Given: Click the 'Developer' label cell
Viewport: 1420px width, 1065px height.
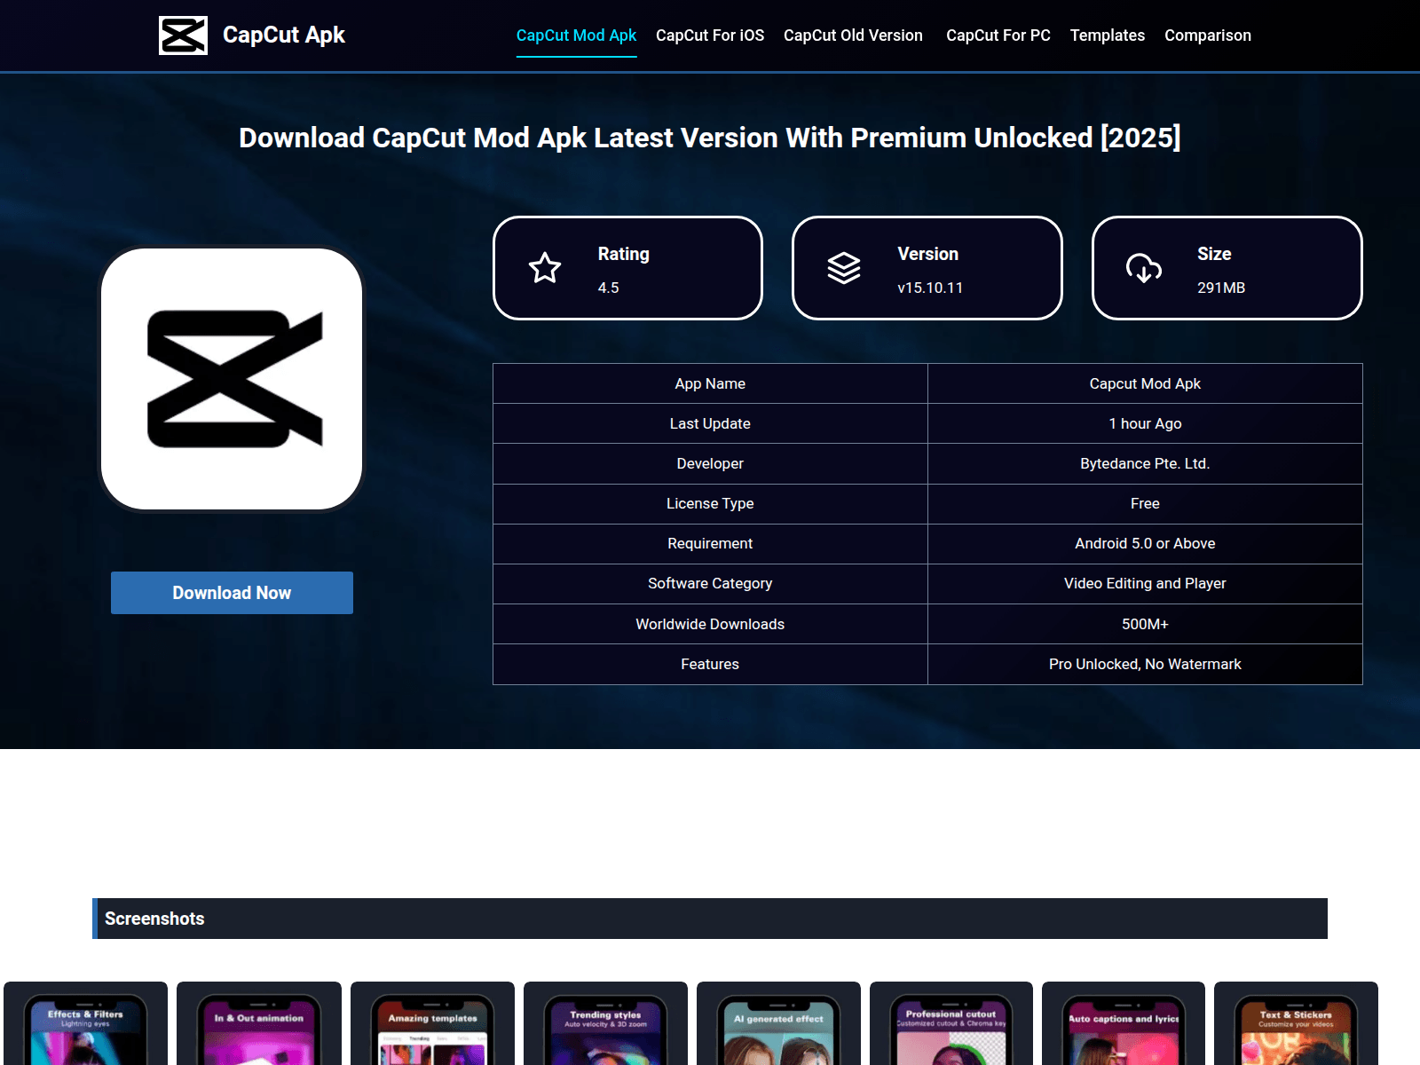Looking at the screenshot, I should click(710, 463).
